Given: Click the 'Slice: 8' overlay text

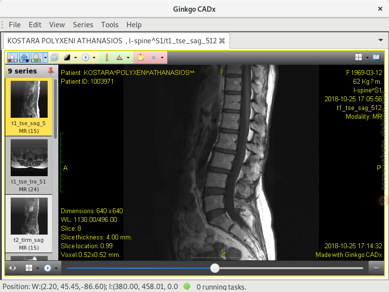Looking at the screenshot, I should click(71, 228).
